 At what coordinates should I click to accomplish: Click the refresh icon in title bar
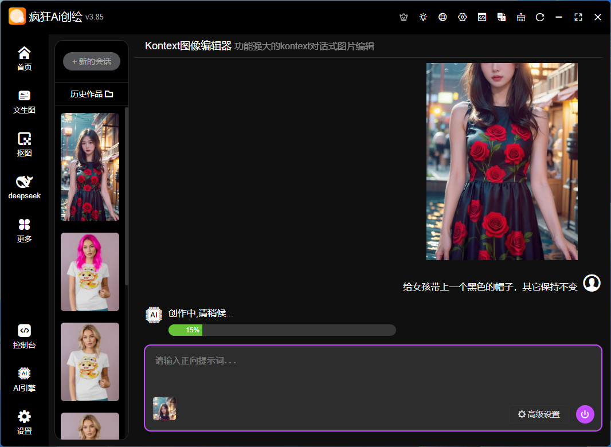point(540,17)
